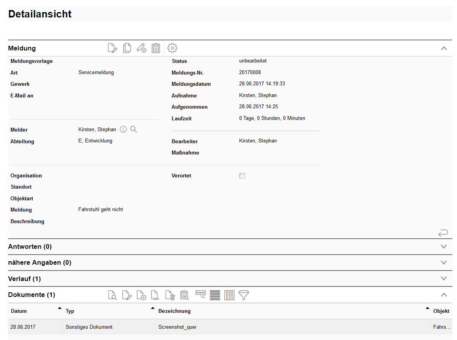Expand the Verlauf (1) section
This screenshot has width=457, height=340.
444,279
